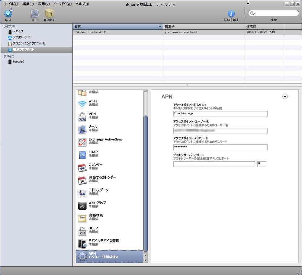Sort by the 作成日 column header
This screenshot has height=275, width=302.
pyautogui.click(x=265, y=26)
